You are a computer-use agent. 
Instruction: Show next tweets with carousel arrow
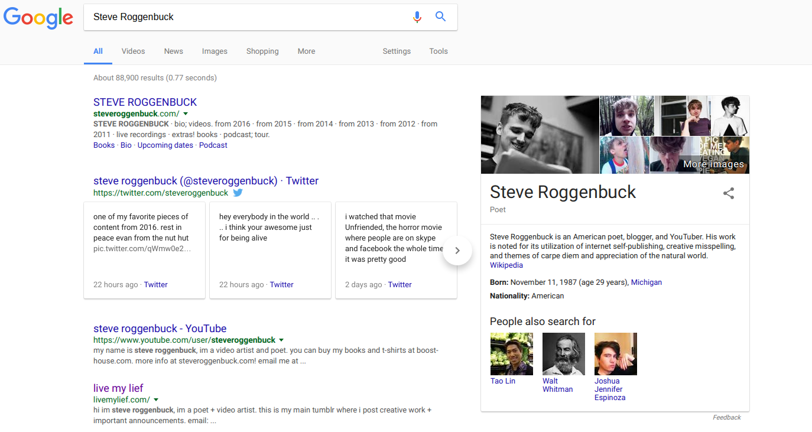pyautogui.click(x=457, y=251)
